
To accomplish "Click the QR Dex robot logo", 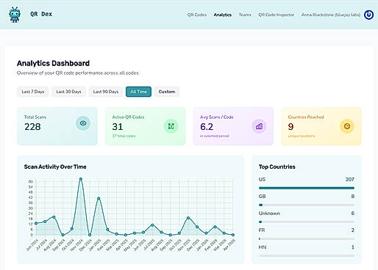I will point(15,15).
